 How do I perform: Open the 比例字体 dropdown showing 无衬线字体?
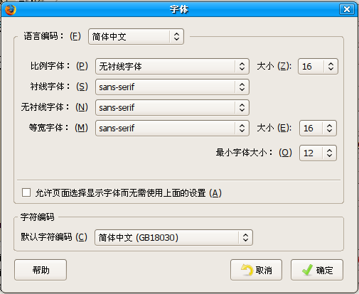[x=172, y=66]
